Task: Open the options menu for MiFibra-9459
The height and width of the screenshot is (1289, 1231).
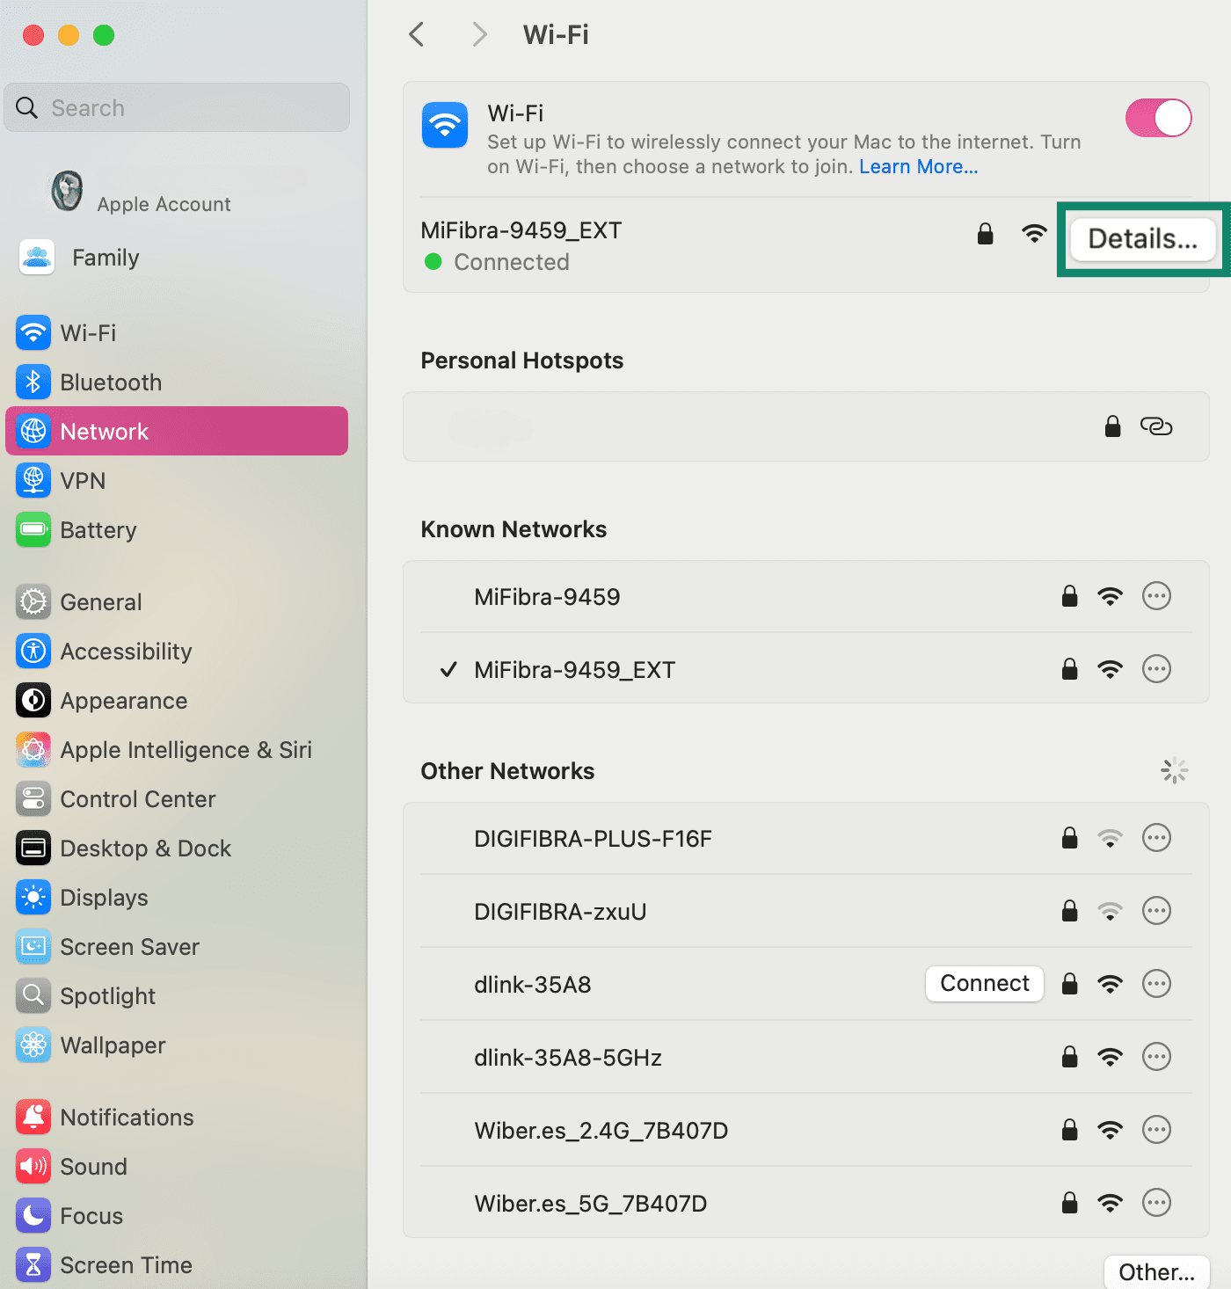Action: click(x=1156, y=596)
